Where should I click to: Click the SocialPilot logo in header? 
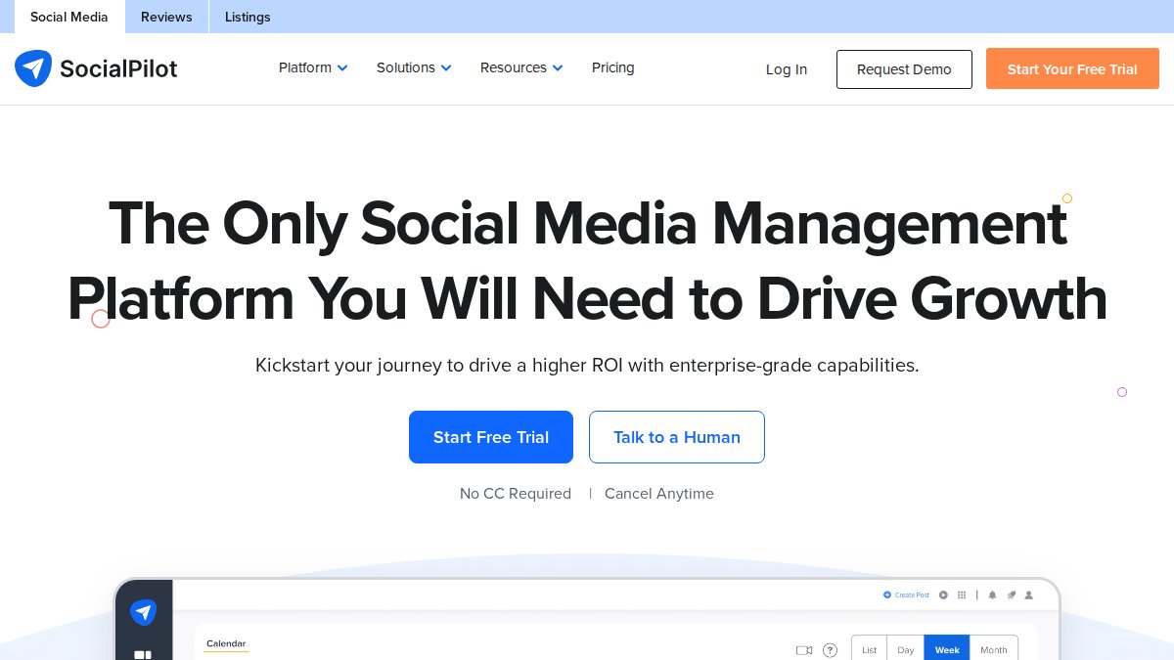tap(96, 68)
